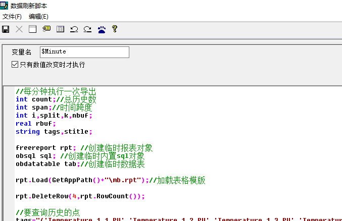The image size is (342, 221).
Task: Click the title text 数据刷新脚本
Action: point(29,6)
